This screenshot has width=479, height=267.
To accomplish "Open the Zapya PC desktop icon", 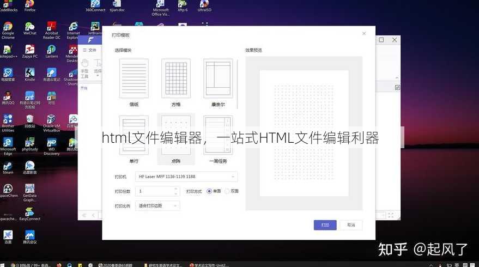I will pyautogui.click(x=29, y=52).
